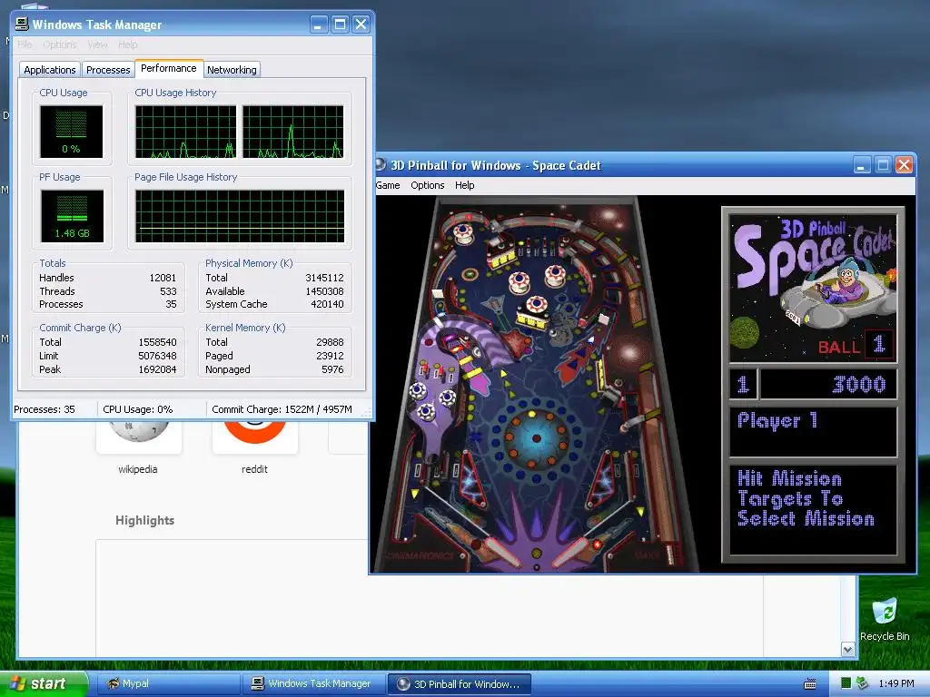Open the Windows start menu
Image resolution: width=930 pixels, height=697 pixels.
(44, 683)
